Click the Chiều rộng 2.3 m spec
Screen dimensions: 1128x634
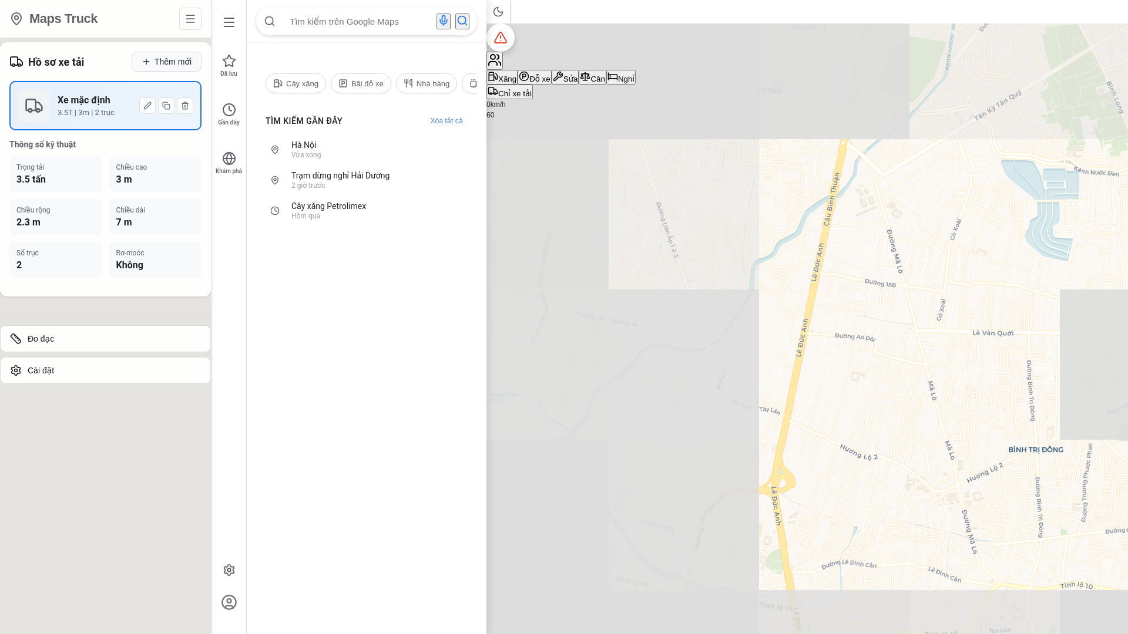(x=56, y=217)
